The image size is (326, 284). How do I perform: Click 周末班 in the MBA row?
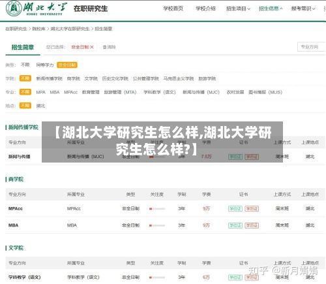tap(282, 225)
